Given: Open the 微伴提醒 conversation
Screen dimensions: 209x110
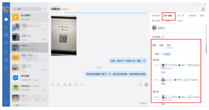Looking at the screenshot, I should click(29, 78).
